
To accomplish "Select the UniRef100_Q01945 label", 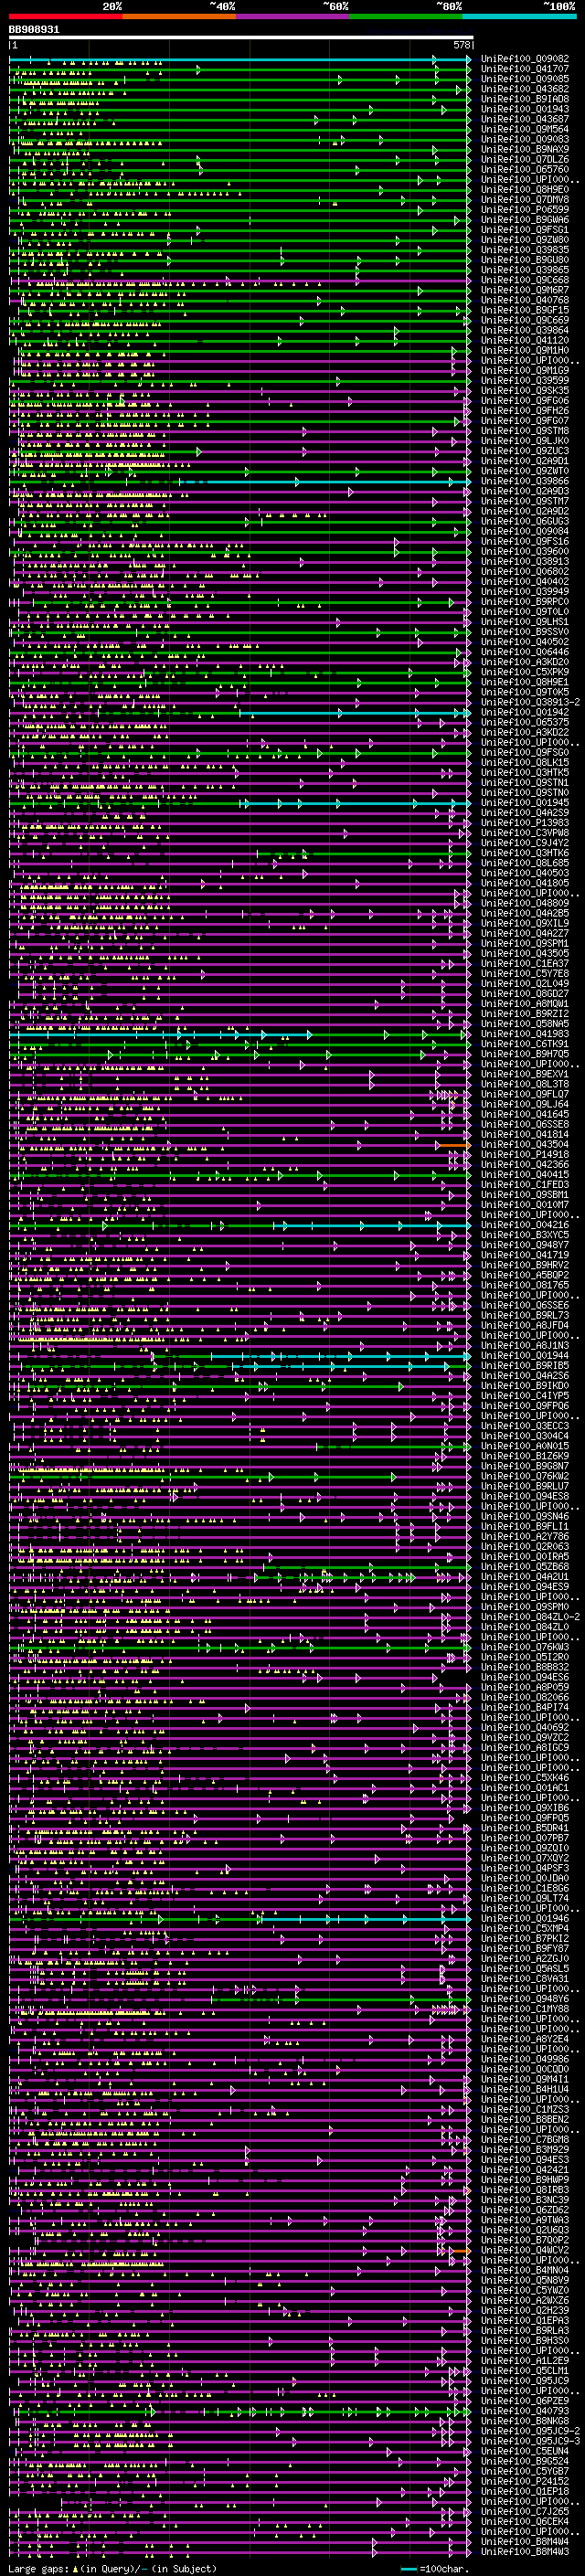I will [x=525, y=802].
